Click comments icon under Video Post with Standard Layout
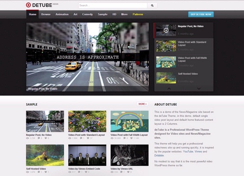Image resolution: width=244 pixels, height=176 pixels. tap(81, 138)
